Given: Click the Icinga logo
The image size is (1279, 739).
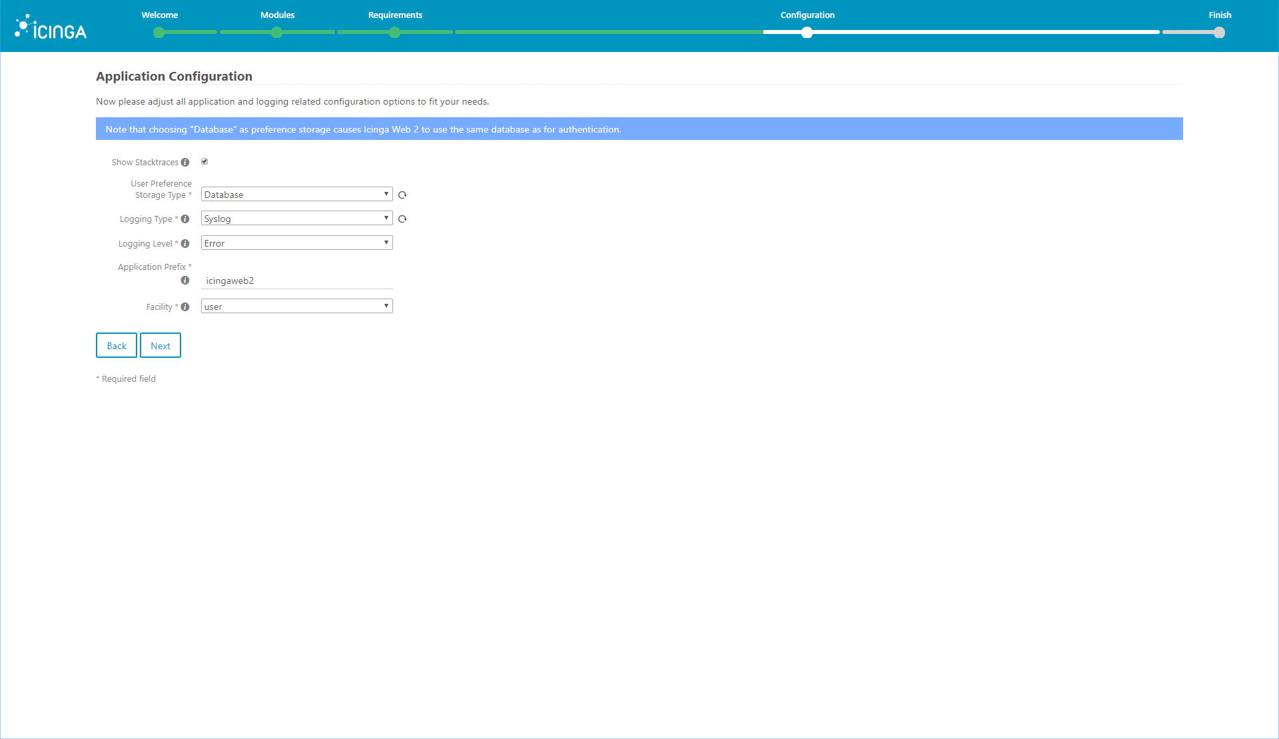Looking at the screenshot, I should point(51,27).
